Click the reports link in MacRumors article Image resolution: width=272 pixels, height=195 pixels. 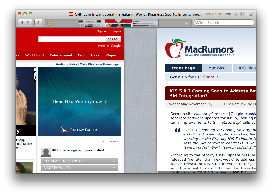tap(221, 114)
